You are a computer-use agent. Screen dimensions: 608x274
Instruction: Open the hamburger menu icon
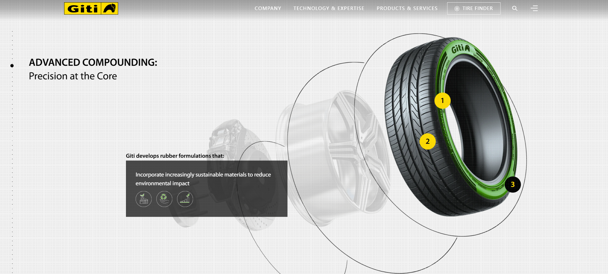pyautogui.click(x=534, y=8)
